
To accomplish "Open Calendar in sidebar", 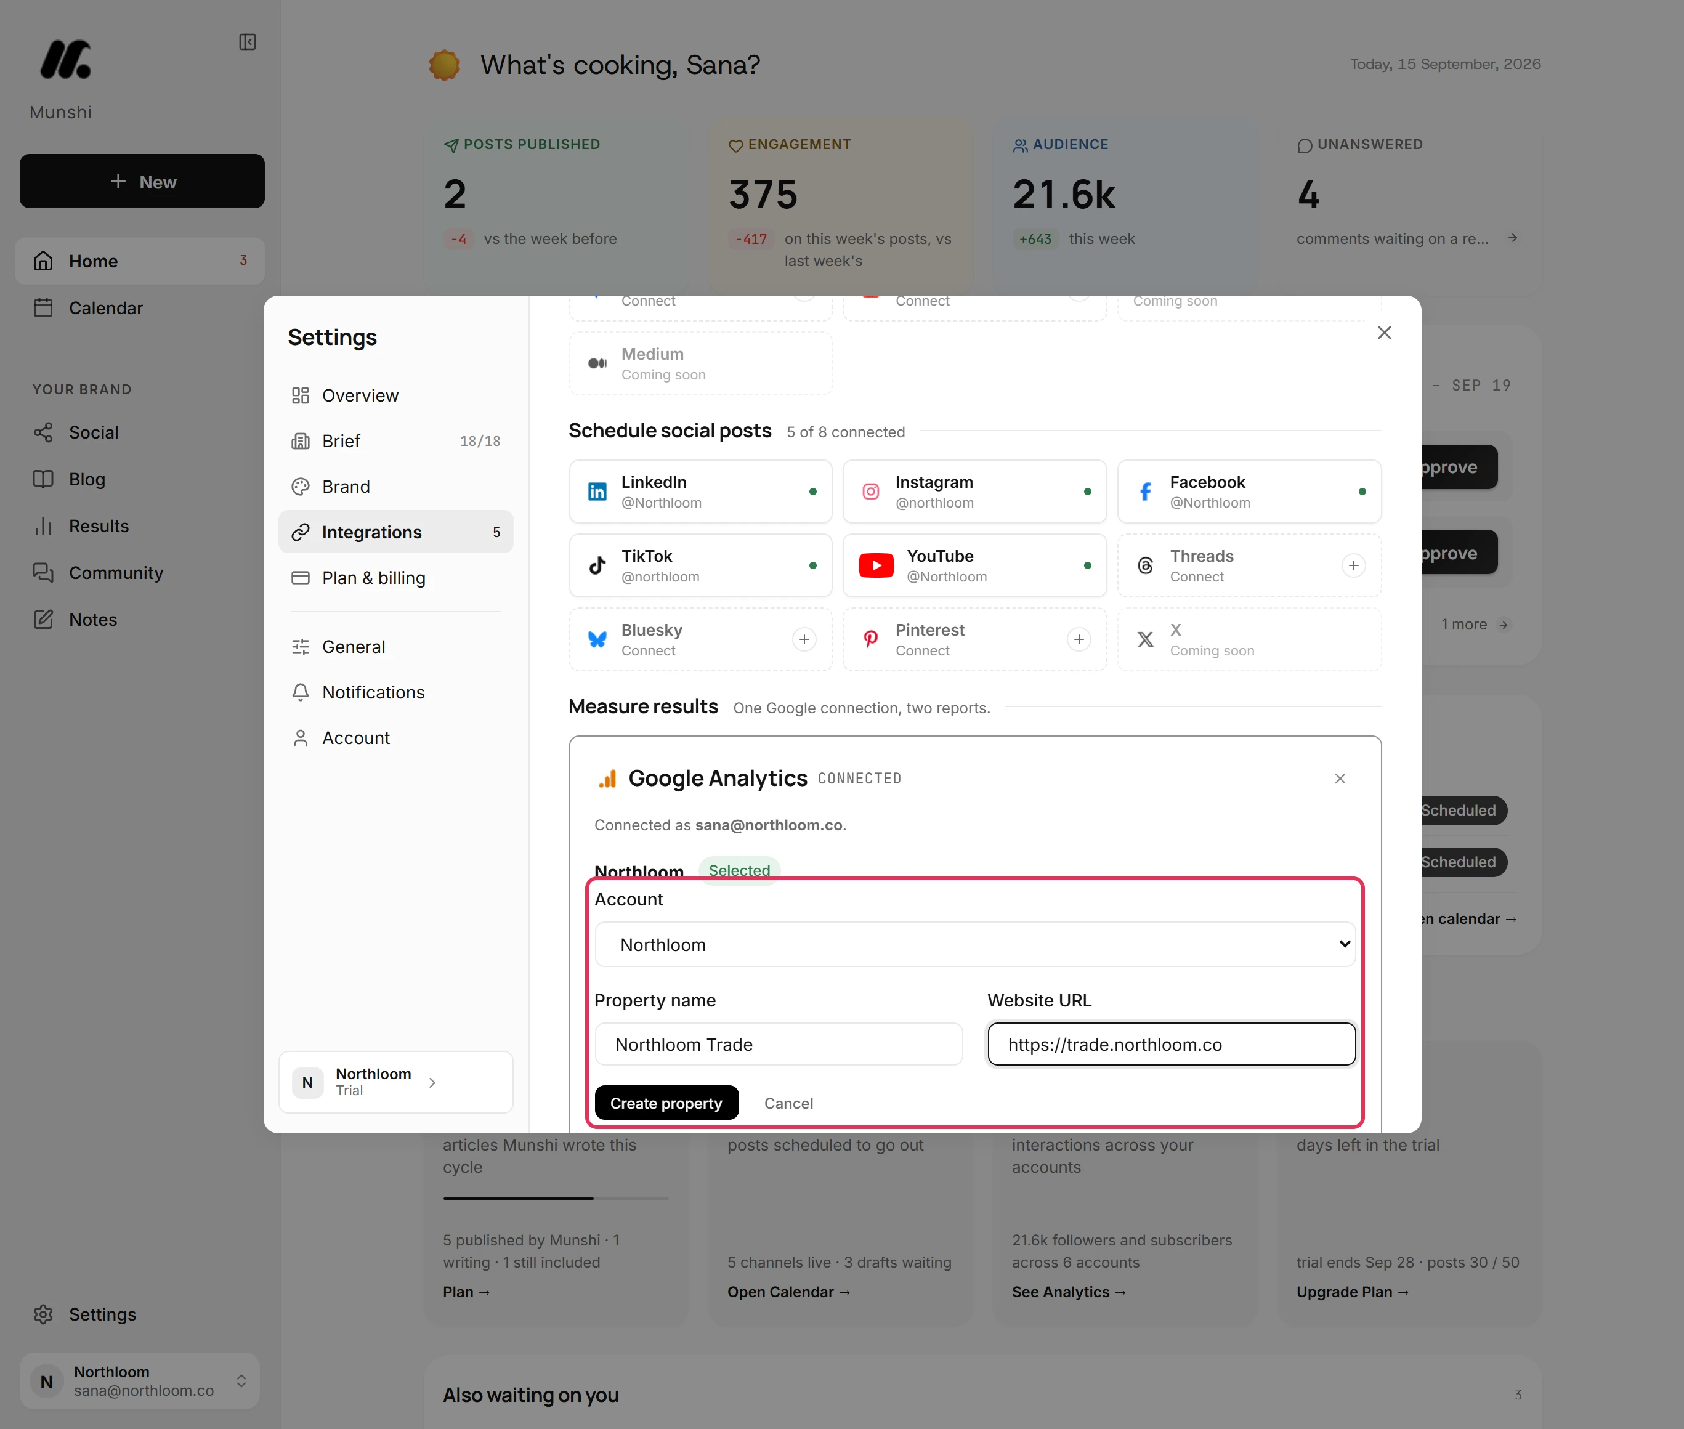I will 139,308.
